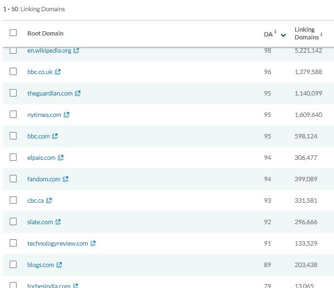The image size is (334, 288).
Task: Click external link icon beside fandom.com
Action: pyautogui.click(x=65, y=179)
